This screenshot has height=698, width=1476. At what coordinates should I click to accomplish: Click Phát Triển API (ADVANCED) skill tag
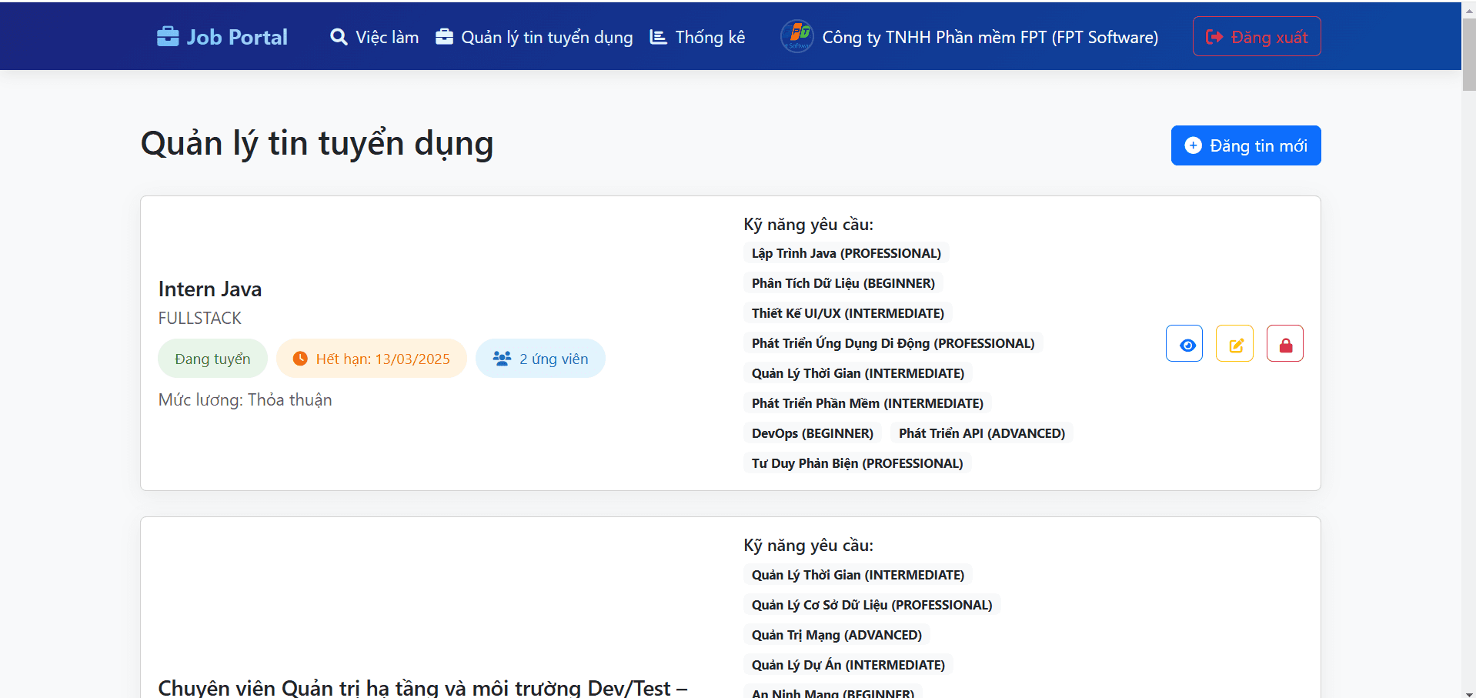982,433
